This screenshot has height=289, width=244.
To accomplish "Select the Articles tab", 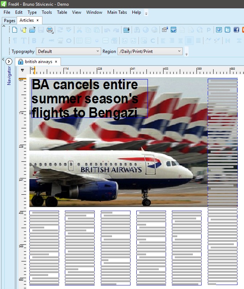I will [x=27, y=20].
